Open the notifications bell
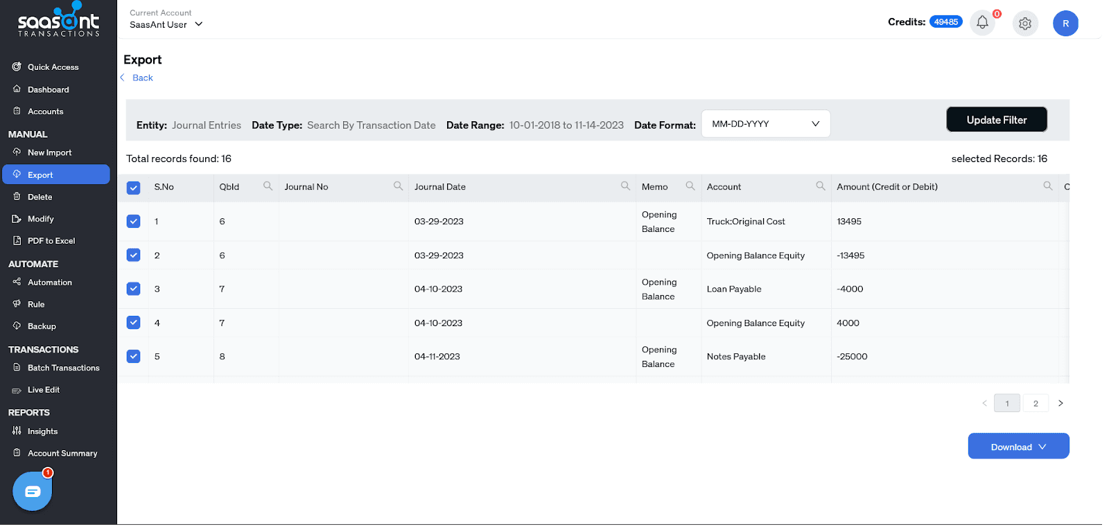This screenshot has height=527, width=1109. [982, 22]
